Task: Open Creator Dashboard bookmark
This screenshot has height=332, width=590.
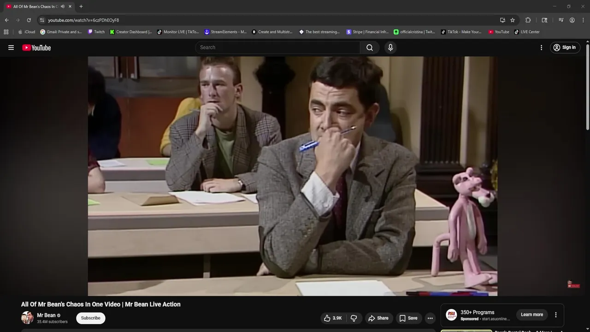Action: (x=131, y=32)
